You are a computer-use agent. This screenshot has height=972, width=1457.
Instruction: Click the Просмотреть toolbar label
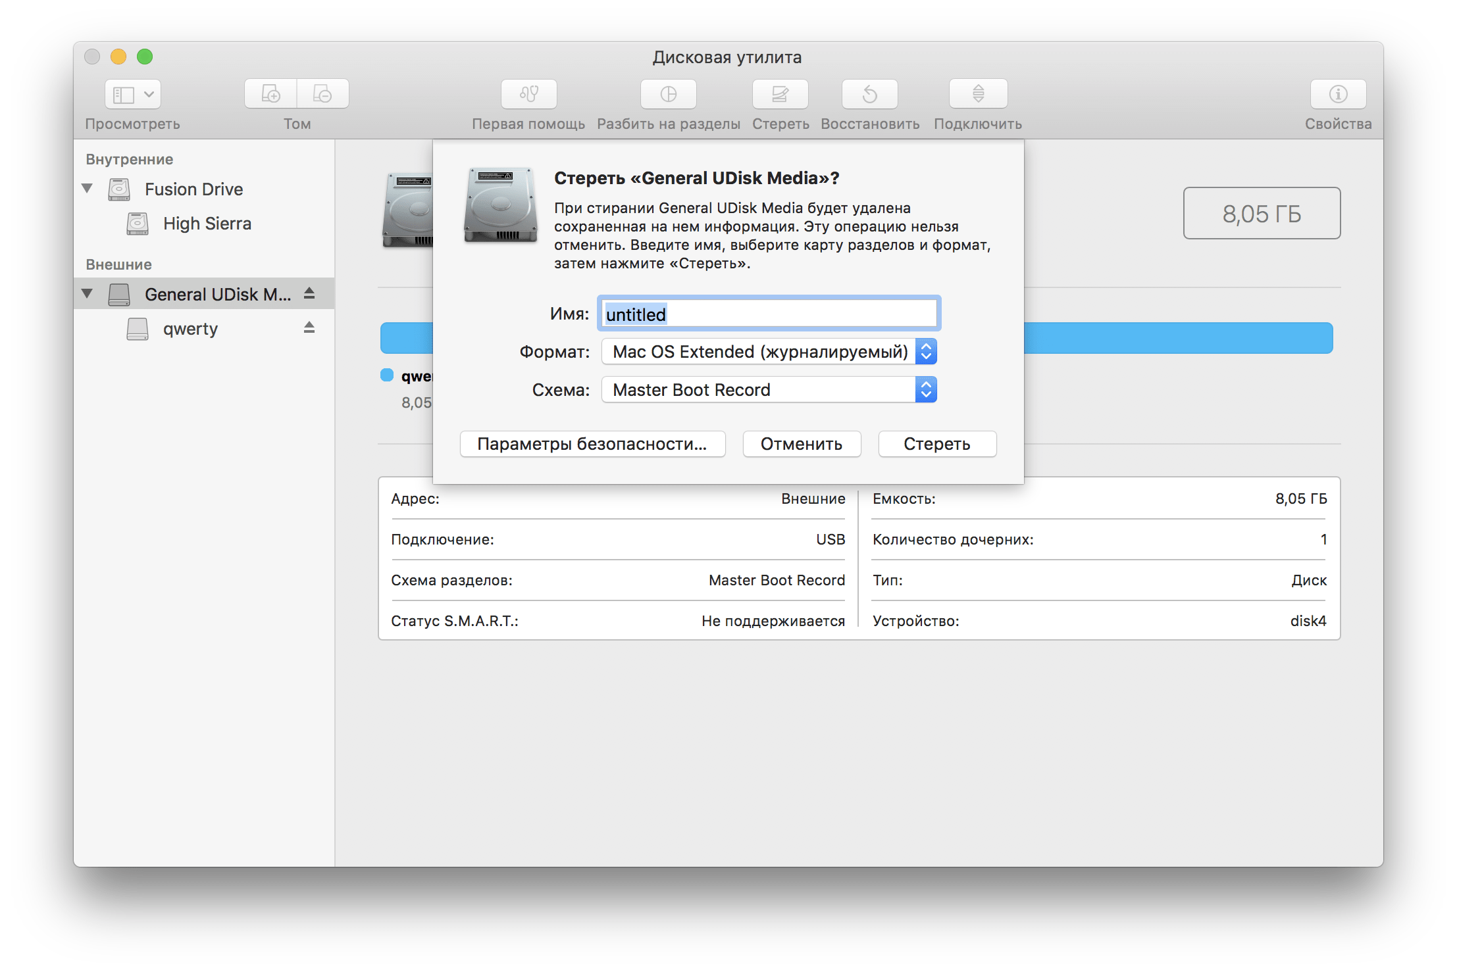(x=132, y=124)
